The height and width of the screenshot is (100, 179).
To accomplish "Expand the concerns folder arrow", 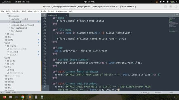I will coord(7,16).
